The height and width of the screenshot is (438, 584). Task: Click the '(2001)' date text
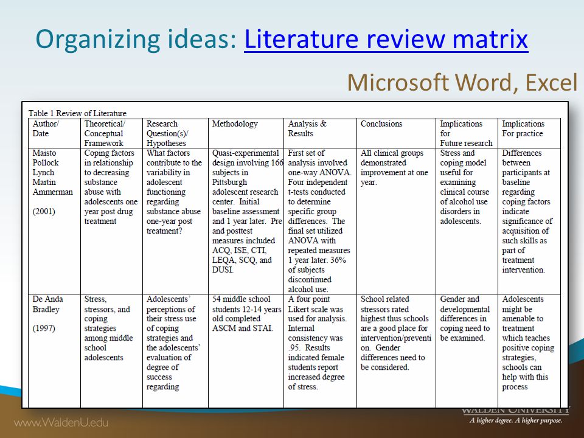(x=44, y=212)
